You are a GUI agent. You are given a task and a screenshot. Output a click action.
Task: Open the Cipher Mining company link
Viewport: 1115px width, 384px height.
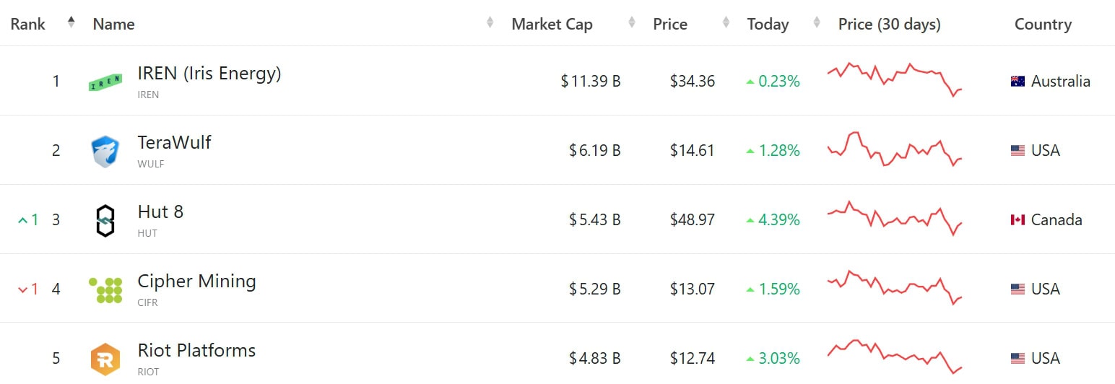coord(196,282)
